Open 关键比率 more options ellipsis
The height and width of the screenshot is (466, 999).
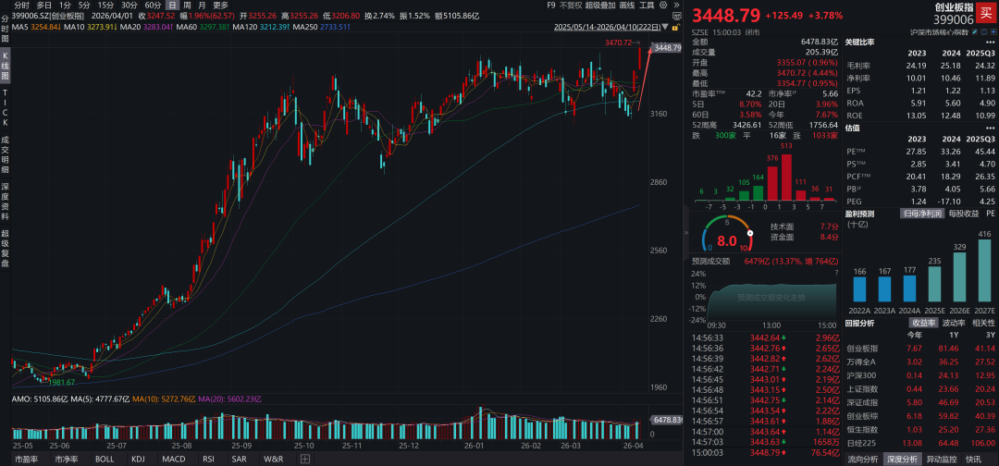click(x=992, y=43)
